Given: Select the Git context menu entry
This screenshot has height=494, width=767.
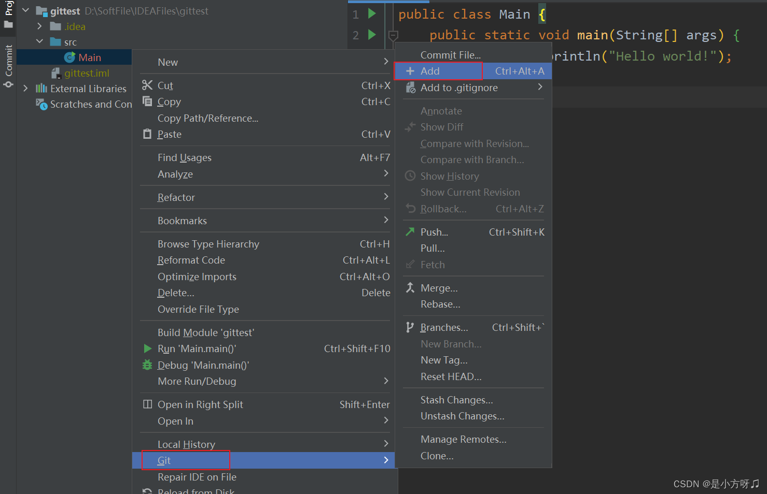Looking at the screenshot, I should coord(263,460).
